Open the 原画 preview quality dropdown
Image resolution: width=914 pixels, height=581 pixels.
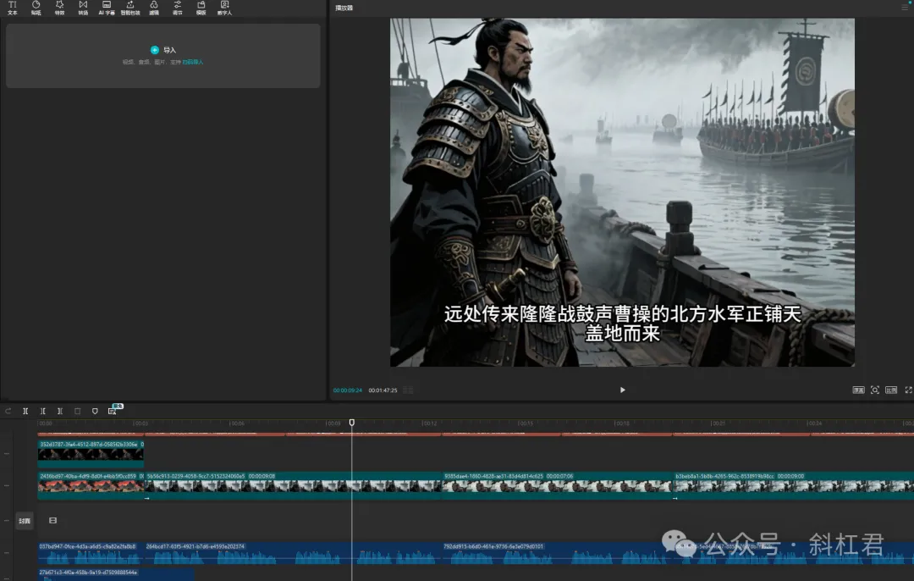coord(858,390)
